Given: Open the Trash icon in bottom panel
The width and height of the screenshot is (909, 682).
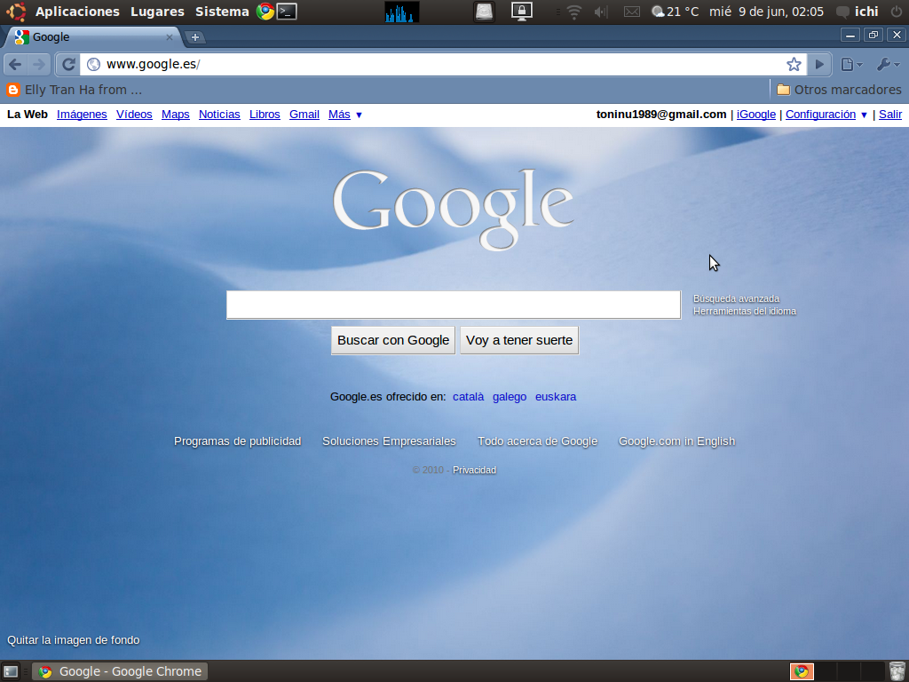Looking at the screenshot, I should (897, 671).
